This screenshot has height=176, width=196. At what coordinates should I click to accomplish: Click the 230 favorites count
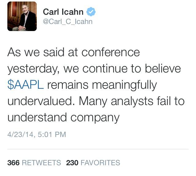[72, 163]
